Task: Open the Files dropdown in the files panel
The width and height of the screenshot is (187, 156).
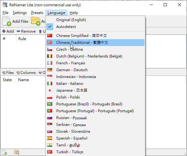Action: tap(8, 73)
